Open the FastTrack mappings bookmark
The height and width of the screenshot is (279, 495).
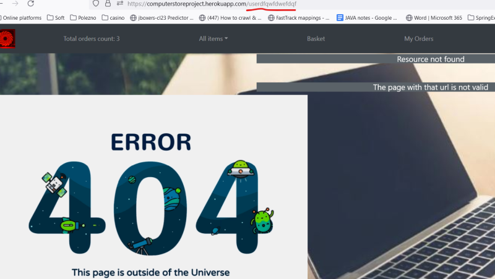(x=299, y=18)
